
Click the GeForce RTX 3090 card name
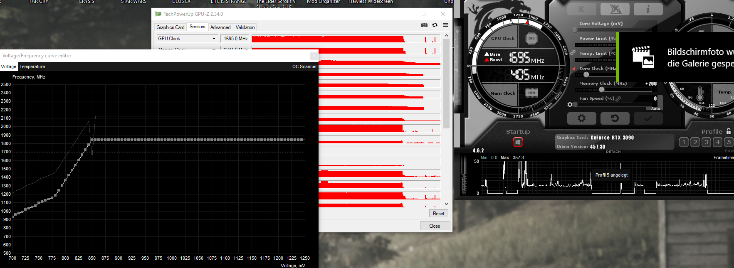pyautogui.click(x=612, y=138)
